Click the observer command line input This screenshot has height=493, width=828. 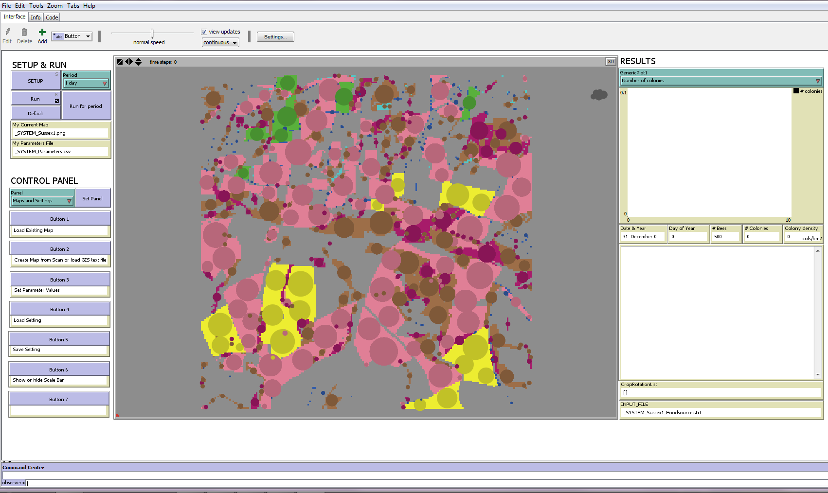tap(426, 483)
